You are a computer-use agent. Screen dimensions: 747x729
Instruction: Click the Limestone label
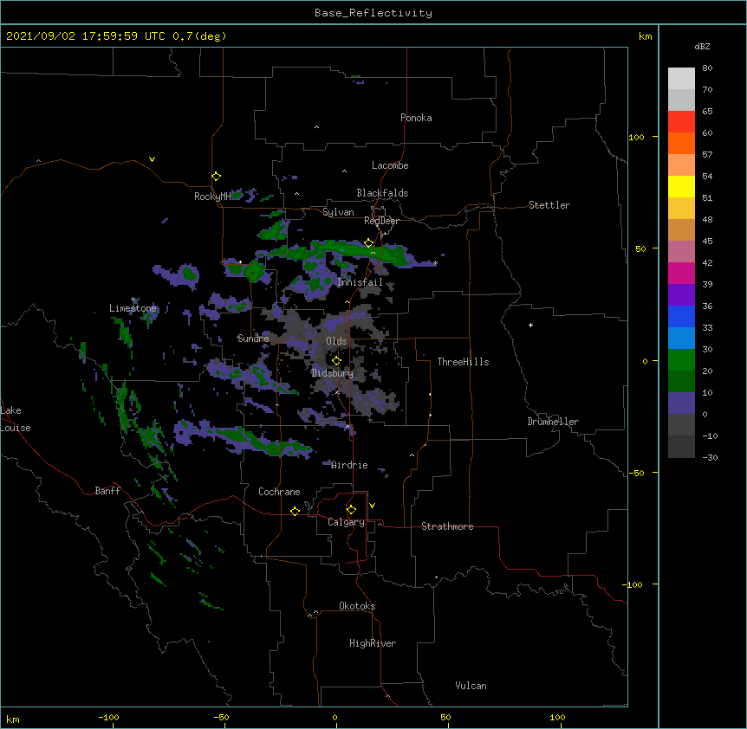[133, 308]
